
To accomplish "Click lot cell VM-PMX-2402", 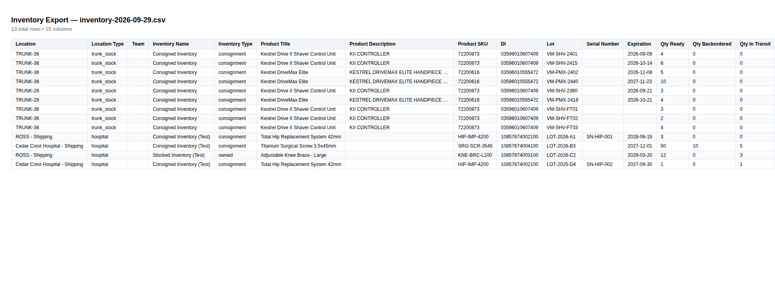I will click(562, 72).
